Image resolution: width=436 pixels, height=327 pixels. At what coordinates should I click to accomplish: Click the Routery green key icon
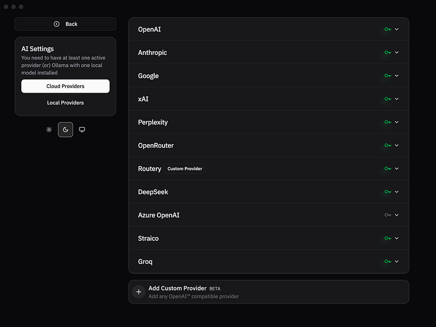(x=387, y=168)
